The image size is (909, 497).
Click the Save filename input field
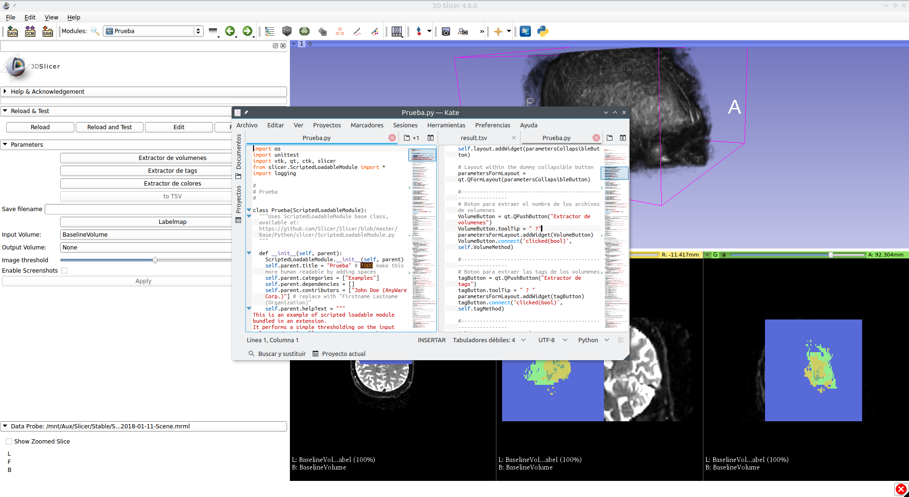138,209
